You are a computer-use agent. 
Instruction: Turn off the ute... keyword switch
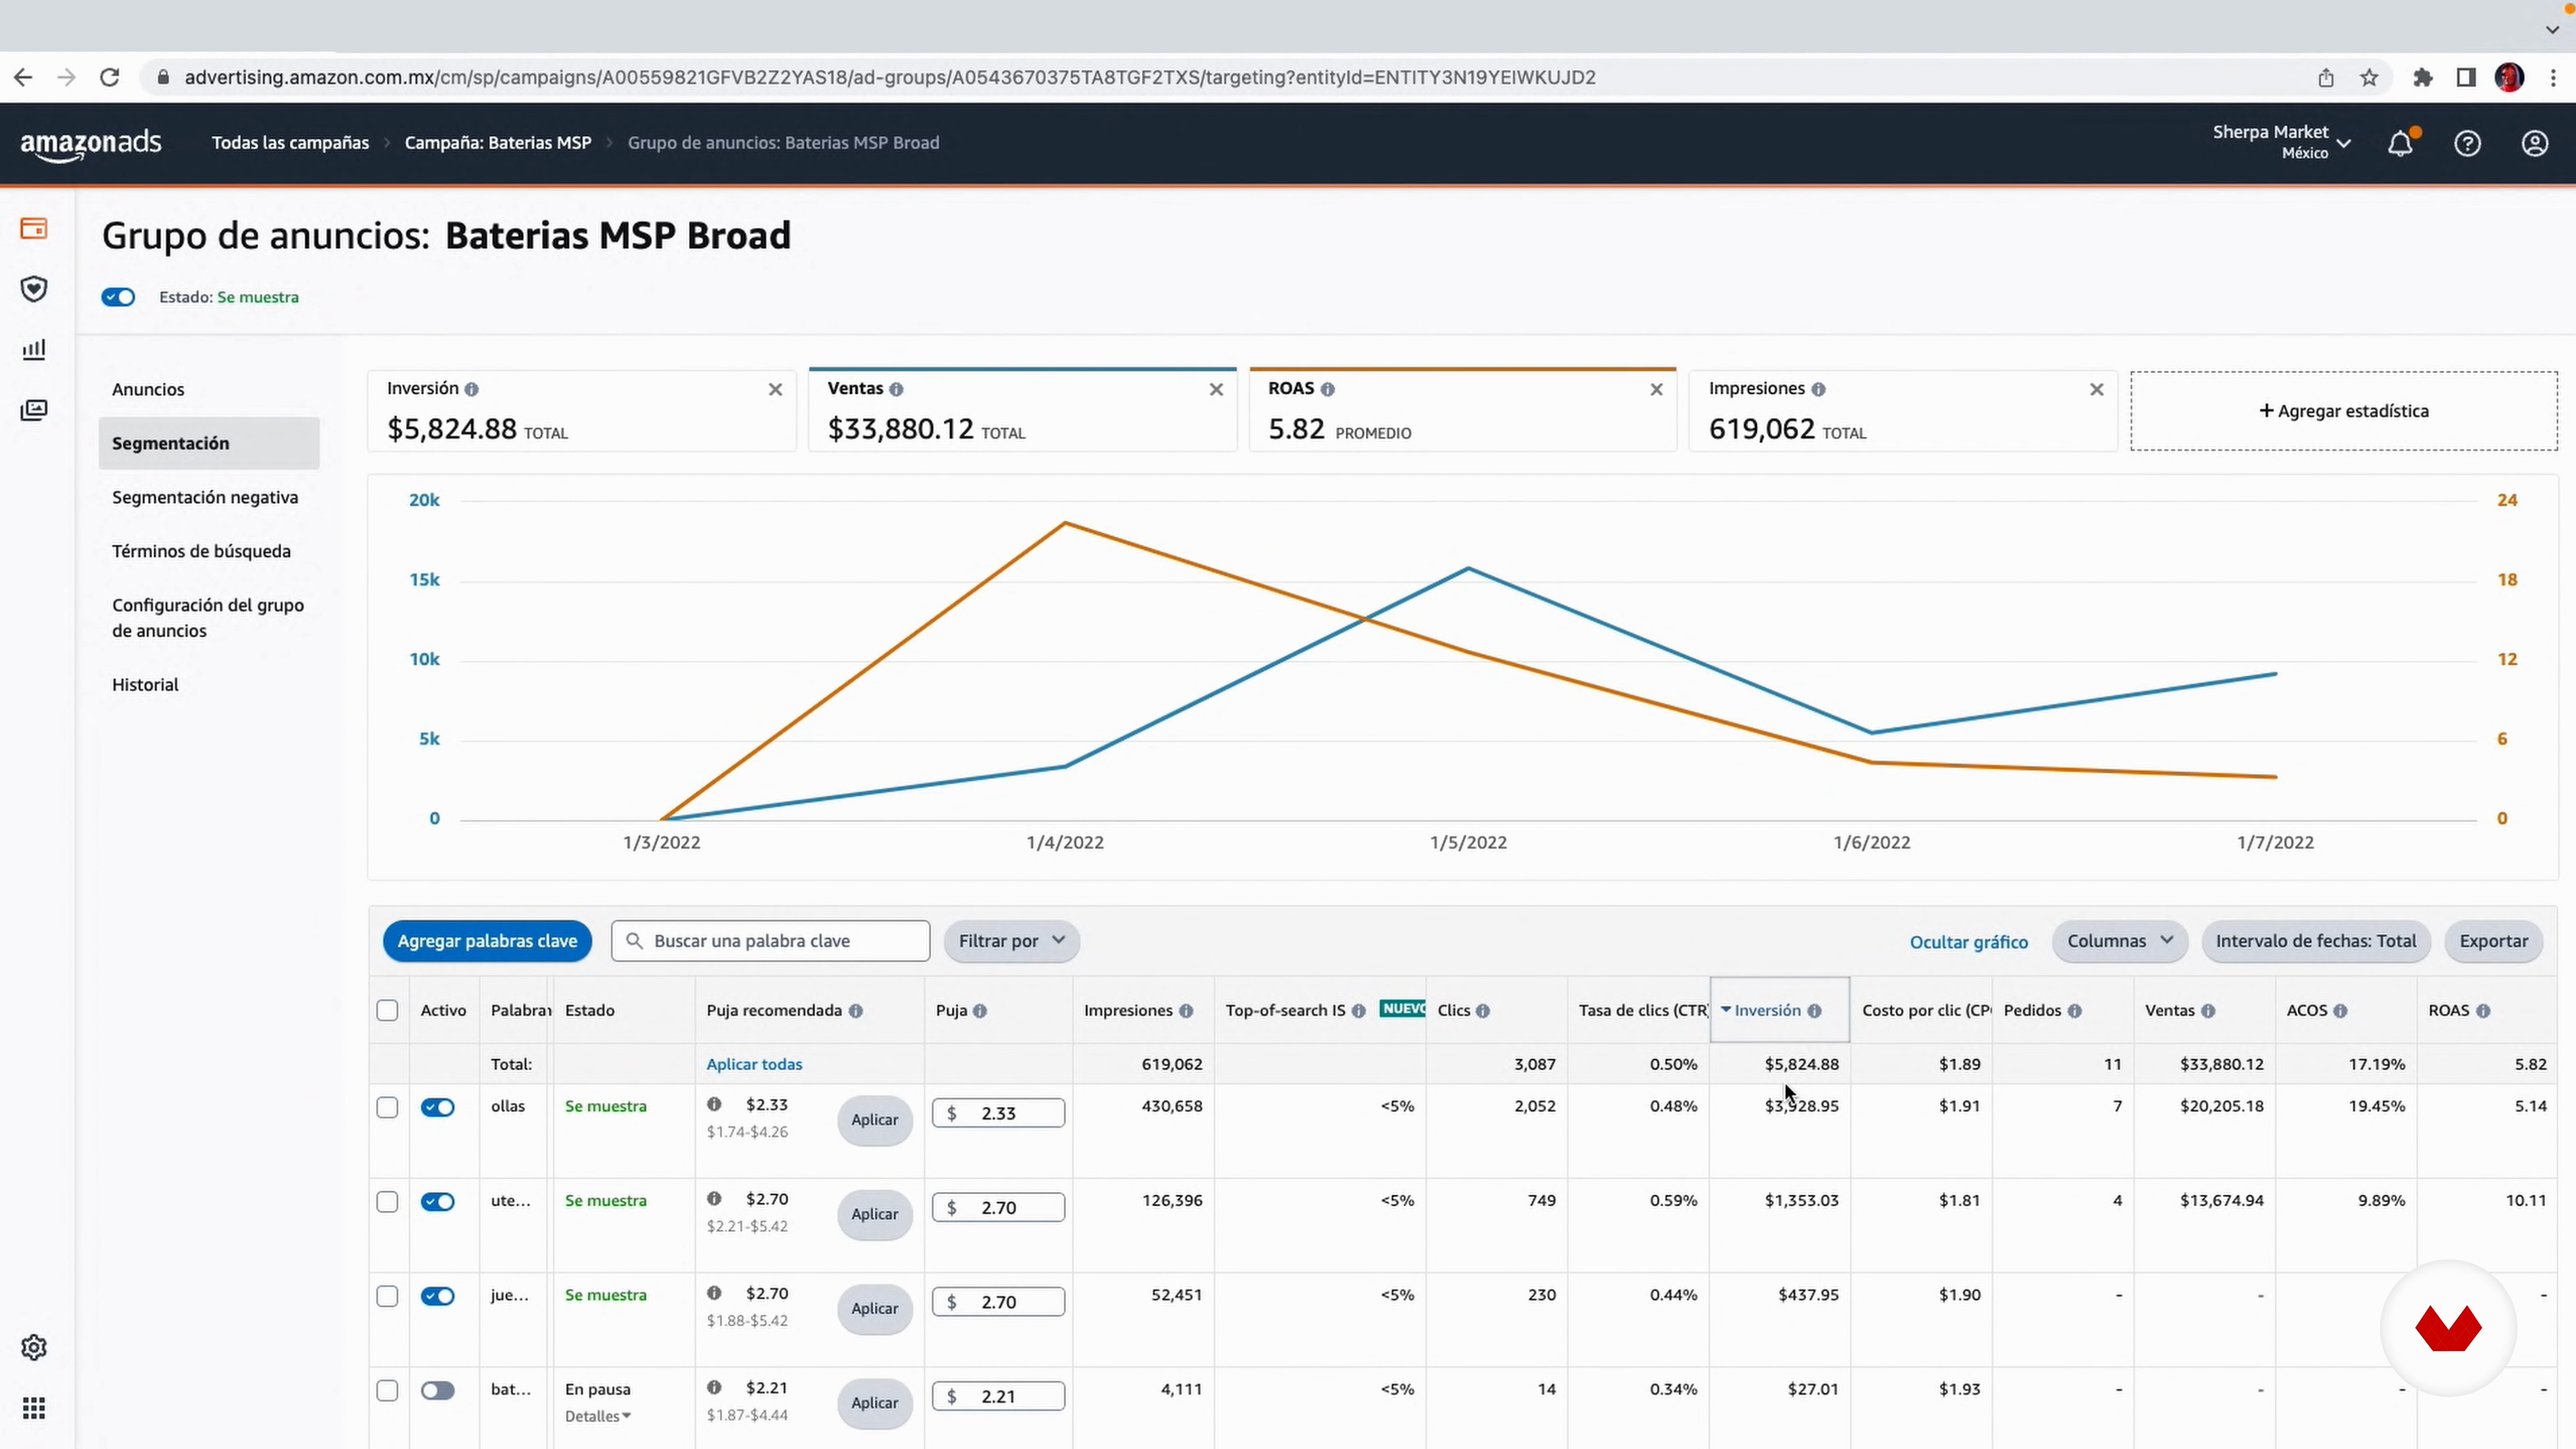point(438,1202)
